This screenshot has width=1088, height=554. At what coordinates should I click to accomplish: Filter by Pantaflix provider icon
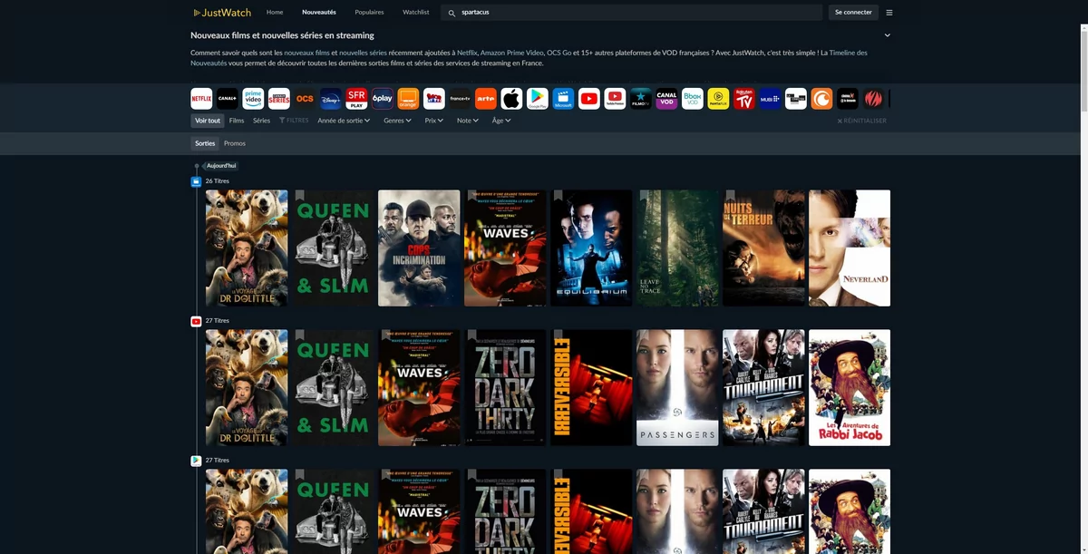click(x=718, y=99)
